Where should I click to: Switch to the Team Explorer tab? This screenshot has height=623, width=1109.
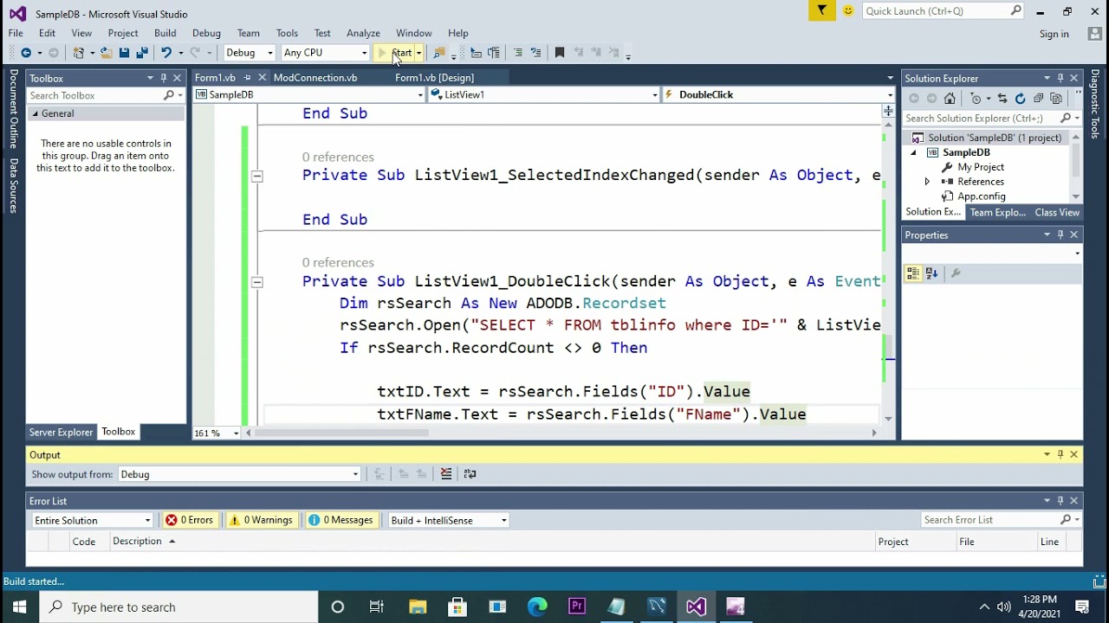click(997, 212)
